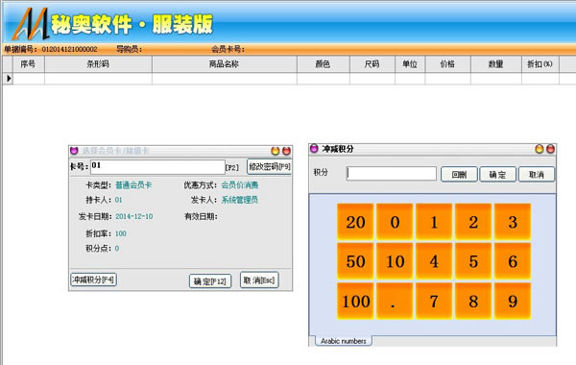Screen dimensions: 576x365
Task: Click the 修改密码[F9] button
Action: point(269,166)
